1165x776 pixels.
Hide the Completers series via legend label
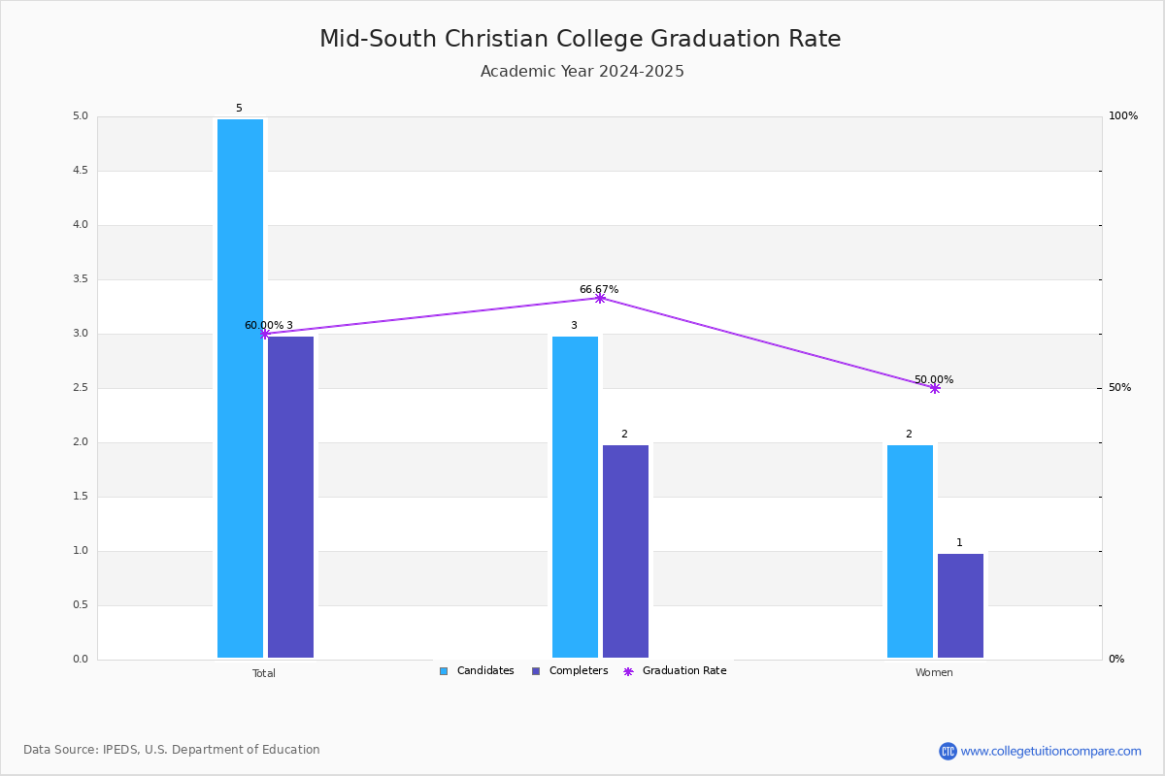click(579, 671)
